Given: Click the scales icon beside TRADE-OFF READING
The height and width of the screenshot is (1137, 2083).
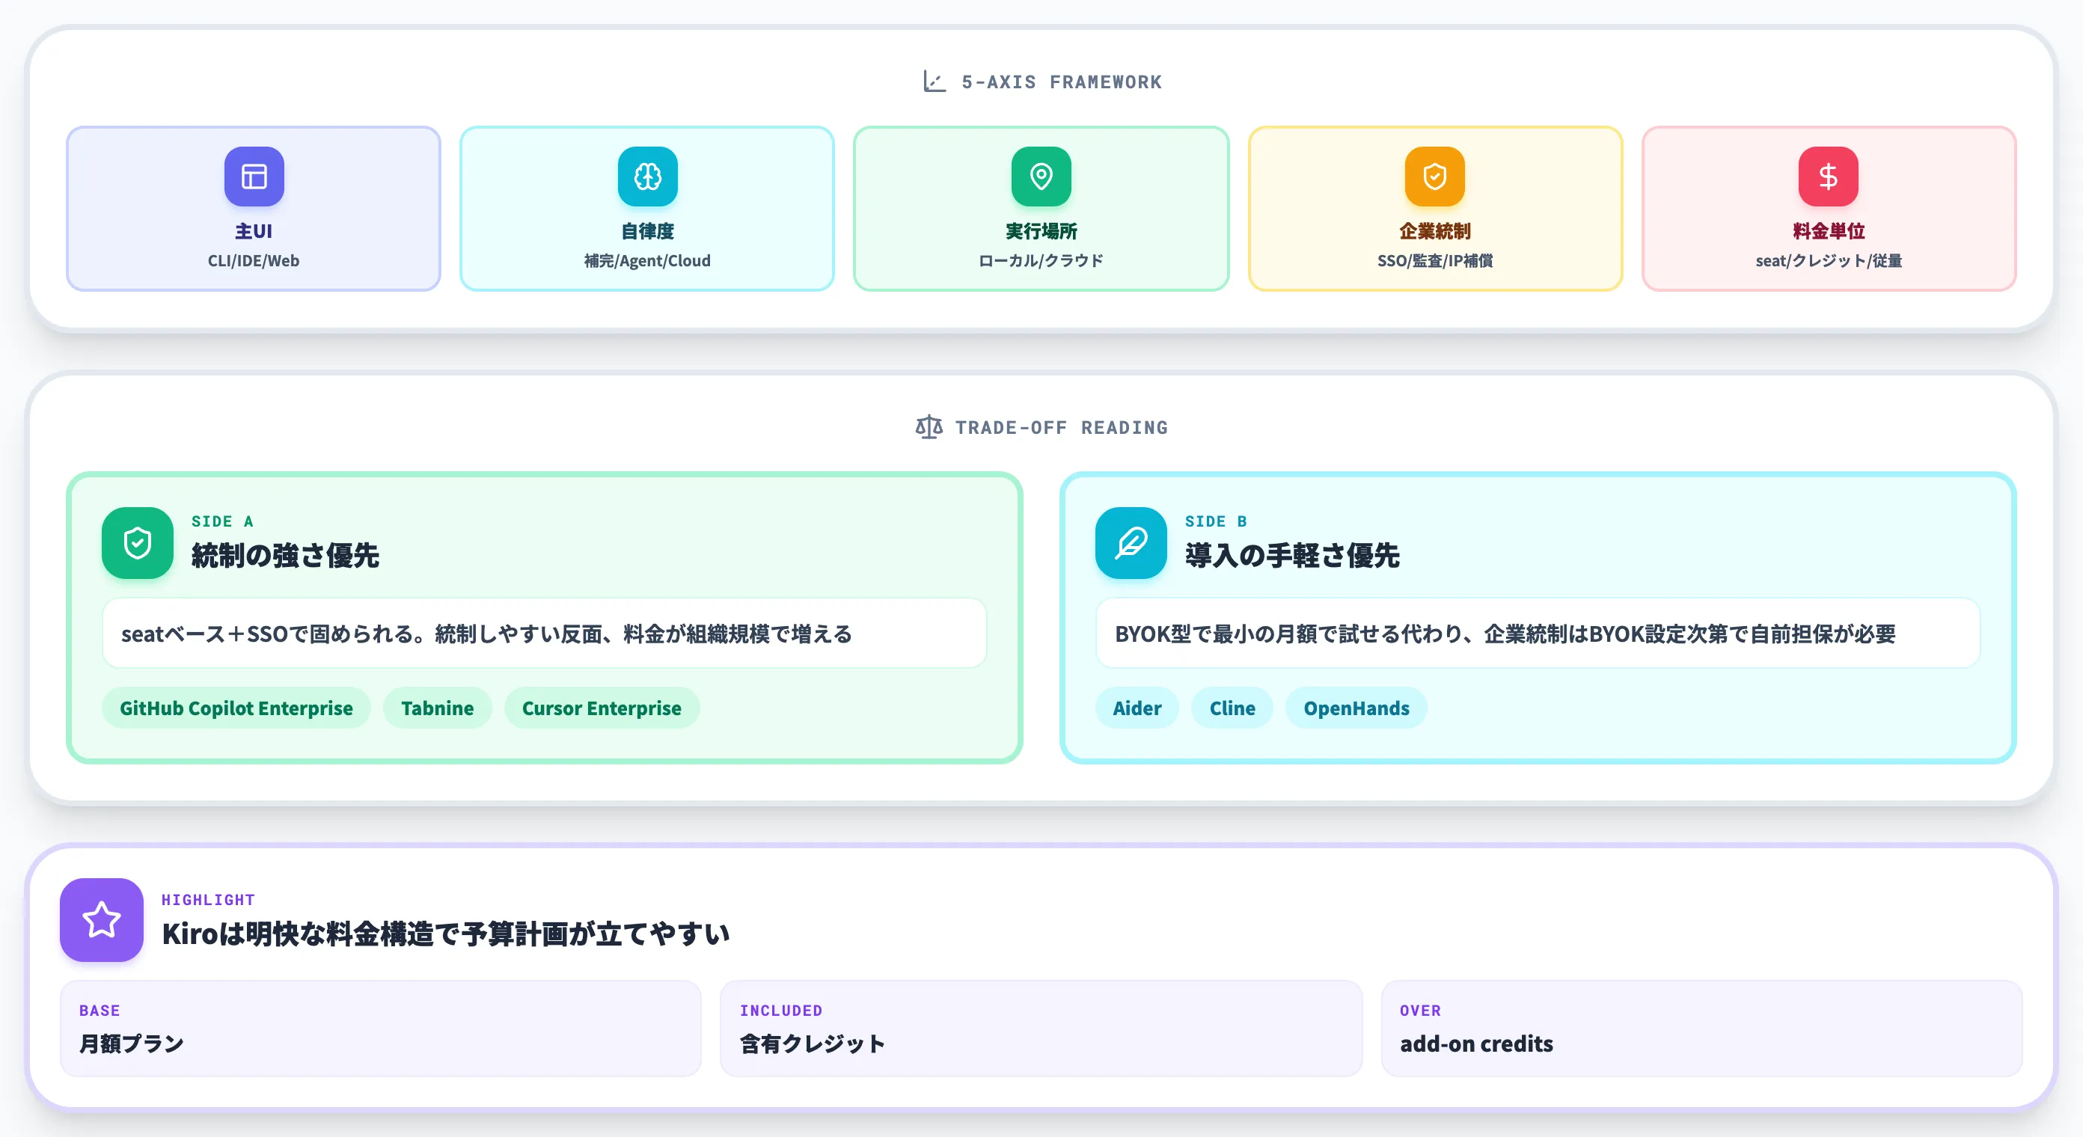Looking at the screenshot, I should [929, 427].
